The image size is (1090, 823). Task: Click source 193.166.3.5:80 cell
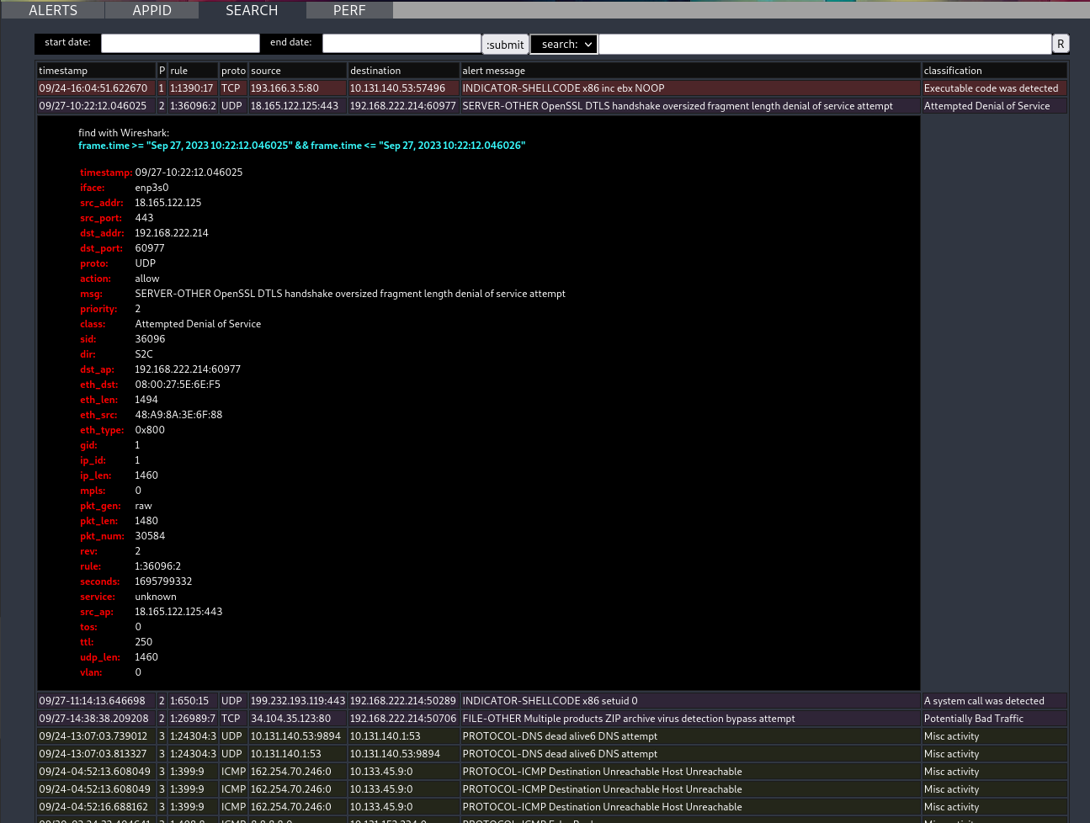(x=298, y=88)
